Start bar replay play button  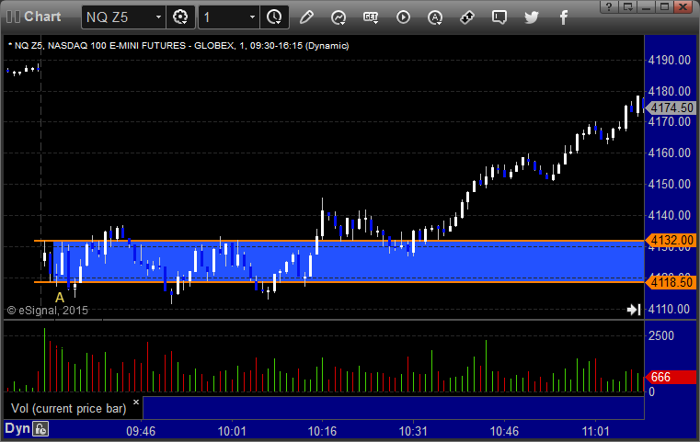(x=403, y=17)
